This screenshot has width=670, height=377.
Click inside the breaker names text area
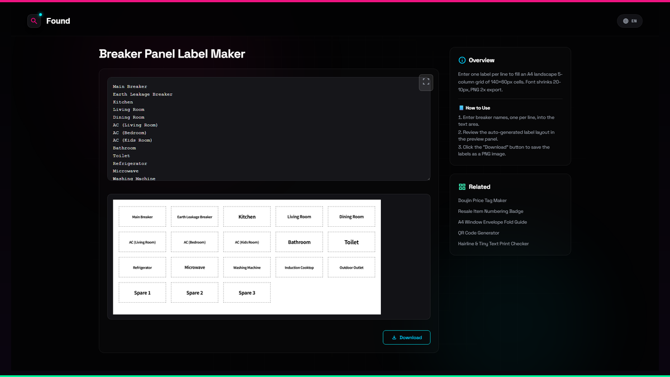click(269, 129)
